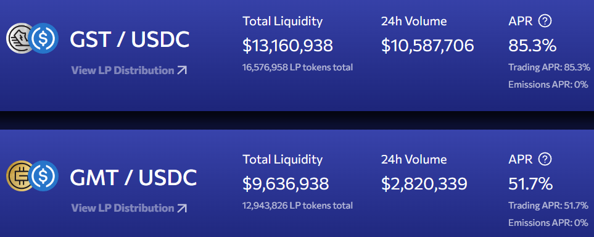Viewport: 594px width, 237px height.
Task: Click arrow icon beside GST LP Distribution
Action: [x=182, y=70]
